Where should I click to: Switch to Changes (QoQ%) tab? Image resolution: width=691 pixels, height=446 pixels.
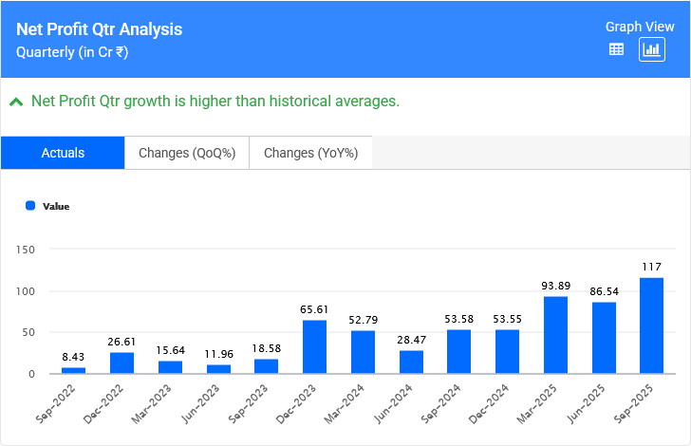point(187,153)
